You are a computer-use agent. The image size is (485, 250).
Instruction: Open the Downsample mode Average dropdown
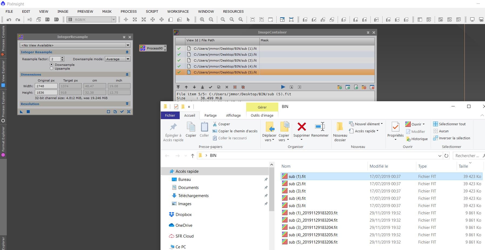tap(118, 59)
